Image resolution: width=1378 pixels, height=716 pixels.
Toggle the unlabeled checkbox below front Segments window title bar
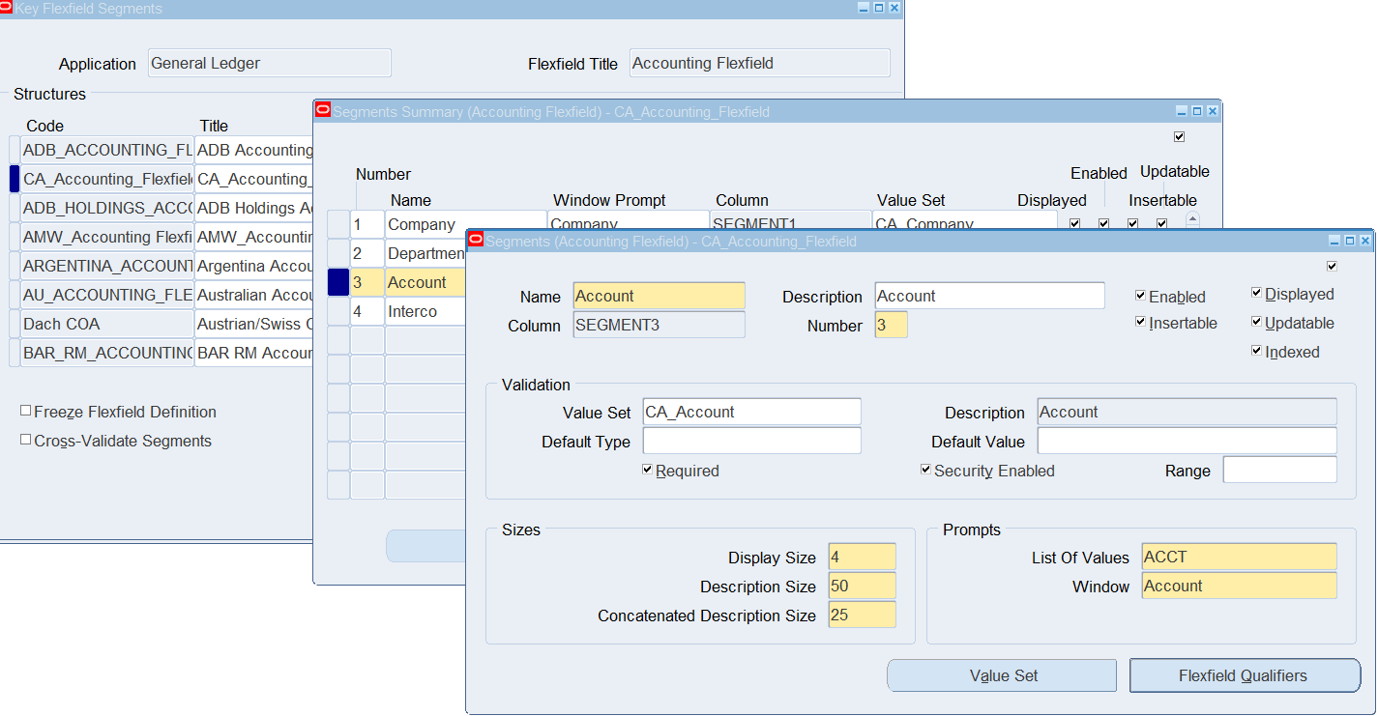(1333, 266)
